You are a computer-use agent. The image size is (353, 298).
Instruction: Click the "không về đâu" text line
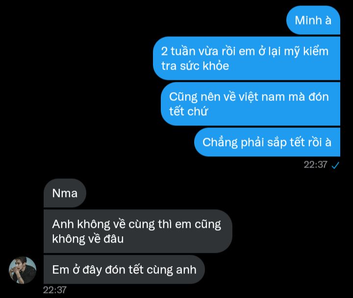pos(88,239)
